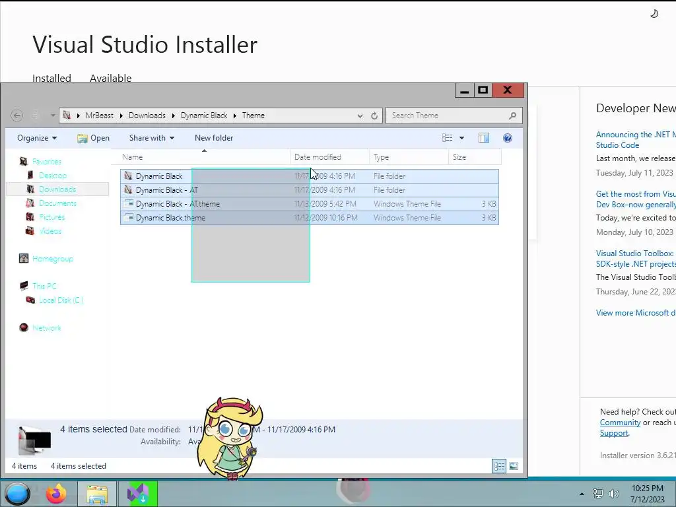Select Dynamic Black.theme file
676x507 pixels.
pos(310,218)
